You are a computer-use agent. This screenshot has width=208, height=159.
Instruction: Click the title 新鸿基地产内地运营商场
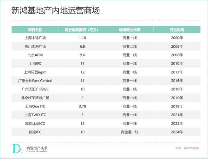55,11
